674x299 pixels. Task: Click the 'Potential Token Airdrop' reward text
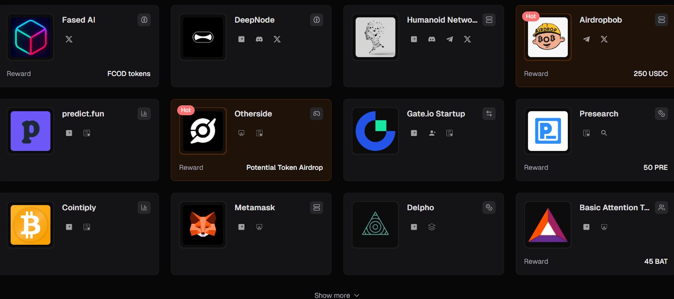coord(284,167)
